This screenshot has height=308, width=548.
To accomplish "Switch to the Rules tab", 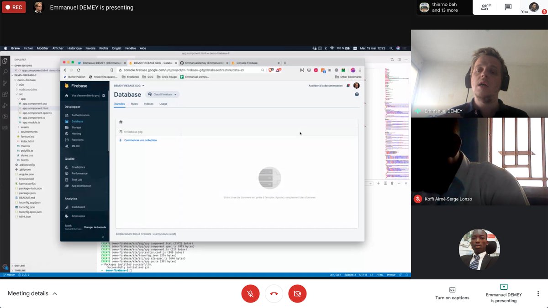I will (x=134, y=104).
